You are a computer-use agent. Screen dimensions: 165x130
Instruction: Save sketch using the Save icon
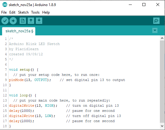[39, 21]
